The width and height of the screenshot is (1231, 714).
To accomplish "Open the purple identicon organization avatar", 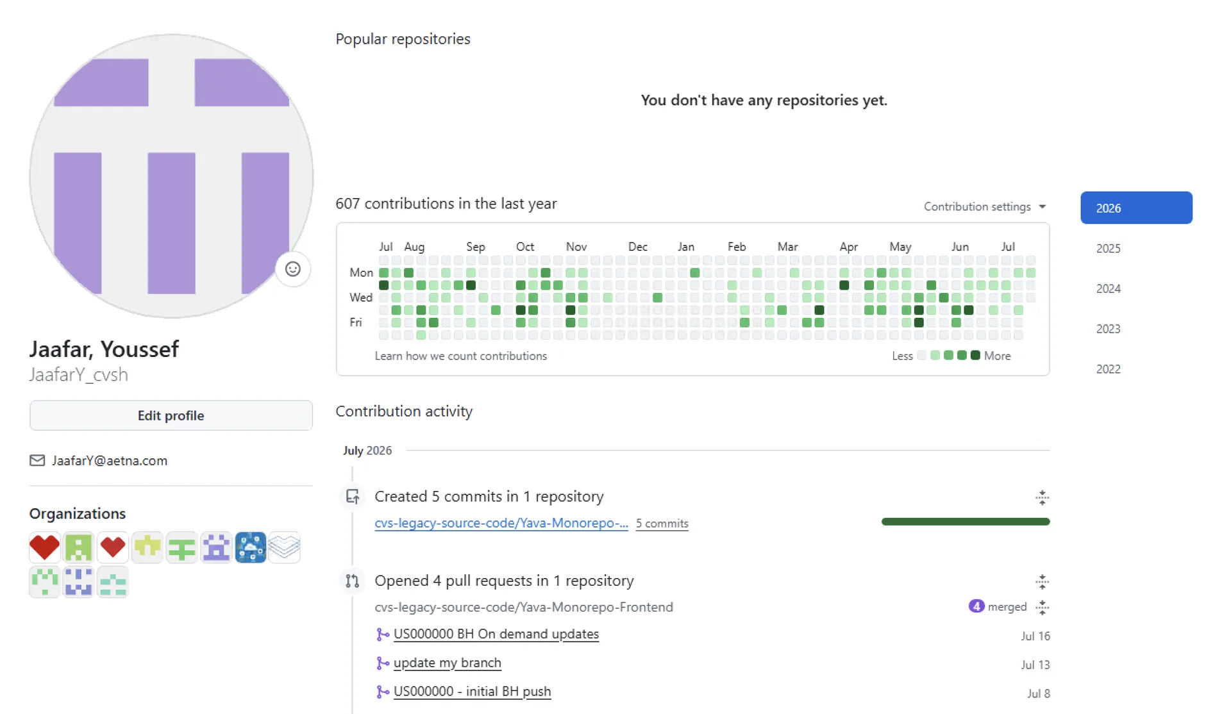I will coord(216,547).
